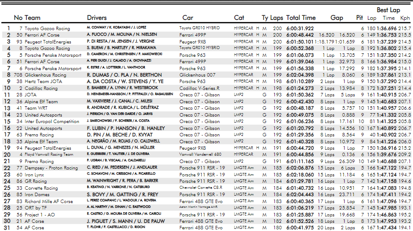Select Ferrari 499P in row 2
413x231 pixels.
193,35
